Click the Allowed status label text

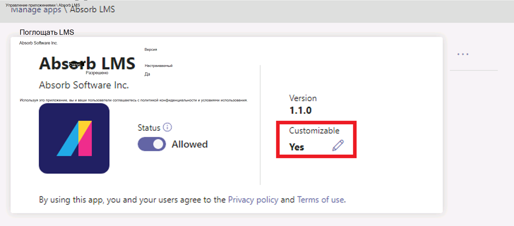(190, 144)
